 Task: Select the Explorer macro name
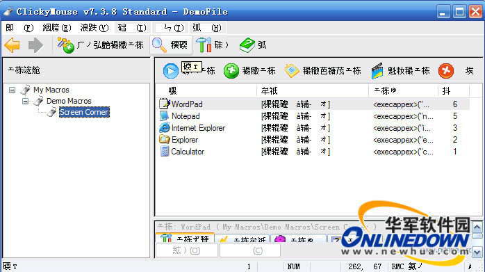[x=185, y=139]
